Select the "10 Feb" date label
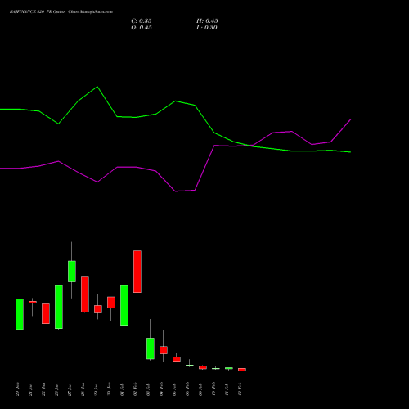 (214, 389)
